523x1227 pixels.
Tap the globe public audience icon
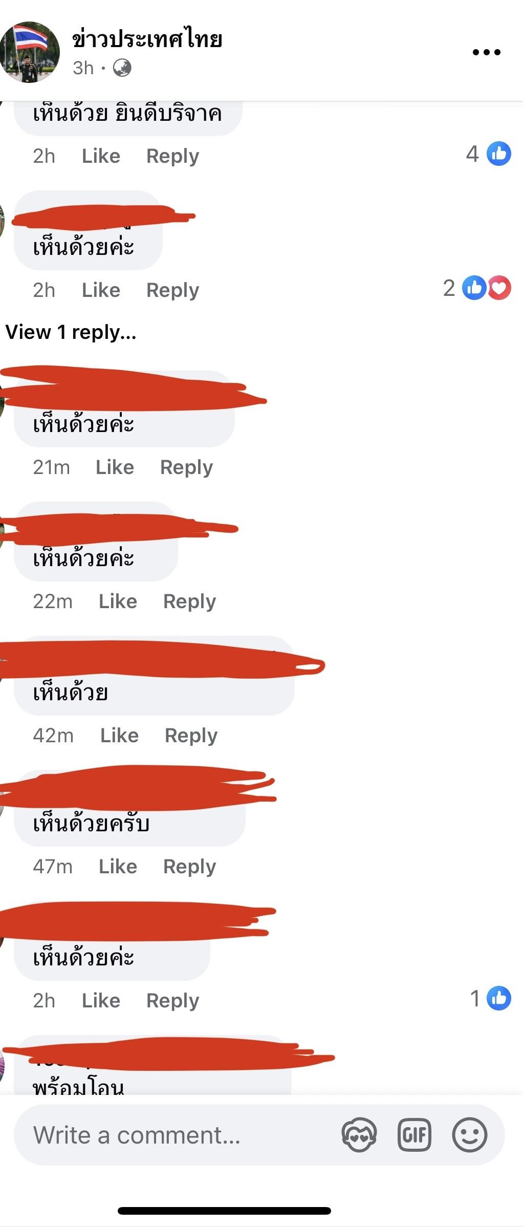(122, 68)
